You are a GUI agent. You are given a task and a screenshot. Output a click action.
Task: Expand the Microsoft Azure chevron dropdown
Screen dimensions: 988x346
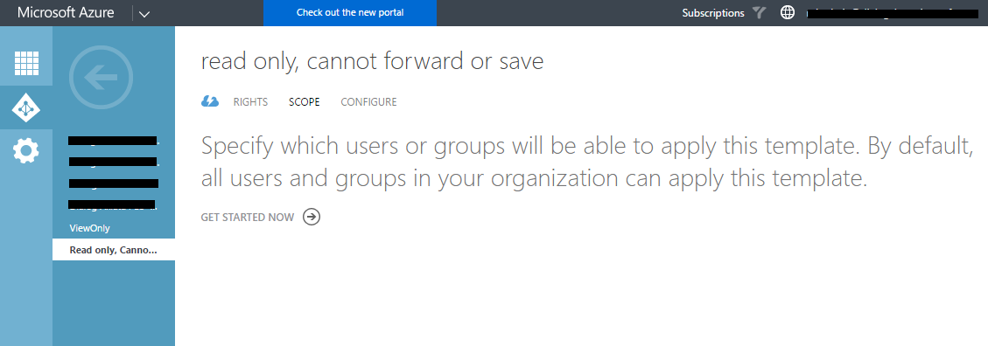coord(144,13)
